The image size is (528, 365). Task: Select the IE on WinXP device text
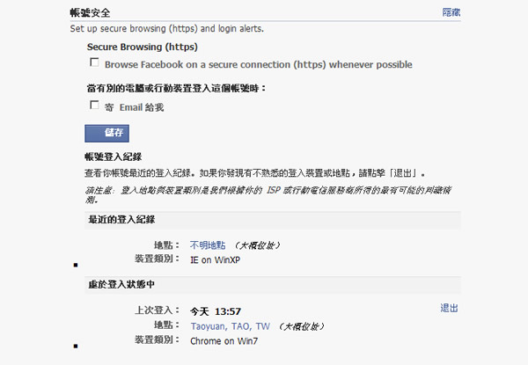coord(216,260)
